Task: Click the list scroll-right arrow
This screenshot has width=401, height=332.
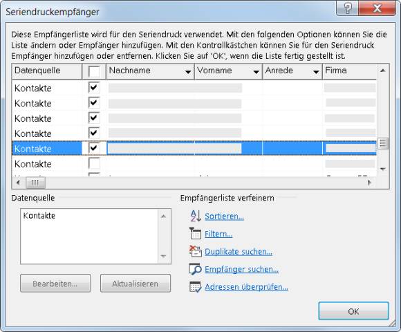Action: point(369,183)
